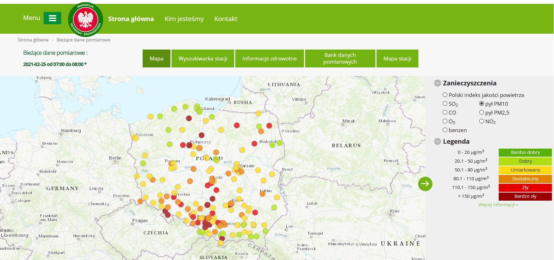
Task: Open Bank danych pomiarowych tab
Action: point(340,58)
